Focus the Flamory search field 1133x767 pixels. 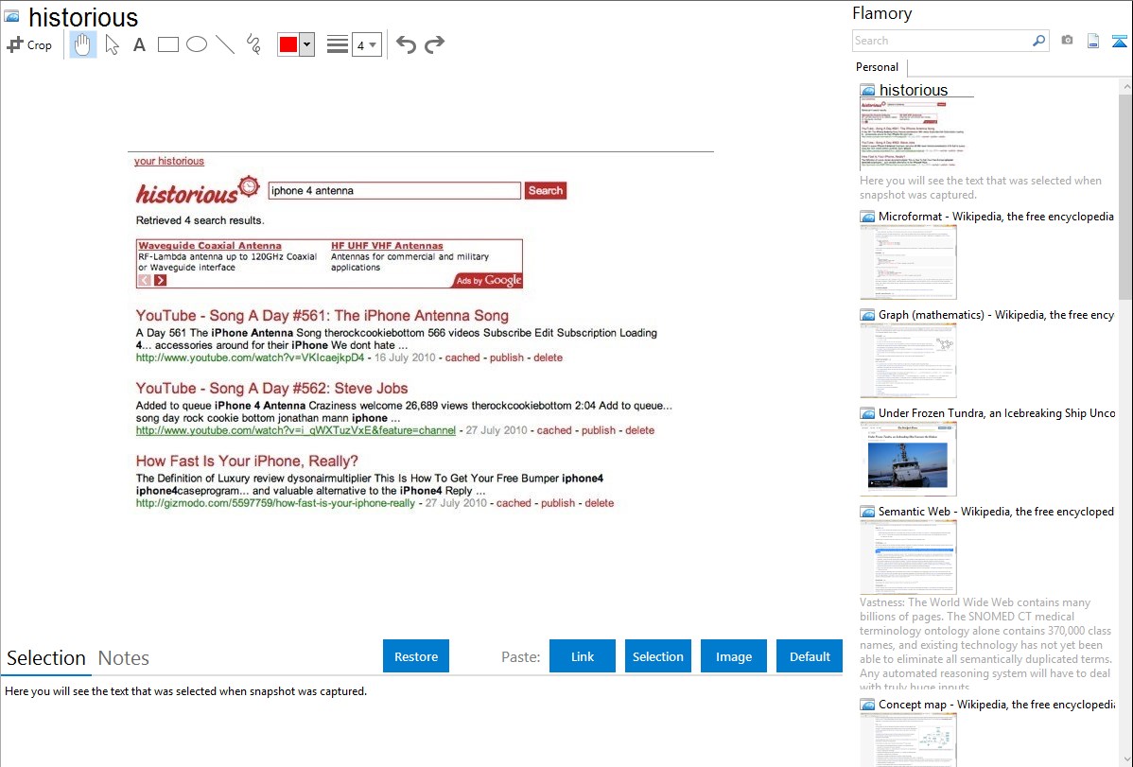click(x=942, y=41)
